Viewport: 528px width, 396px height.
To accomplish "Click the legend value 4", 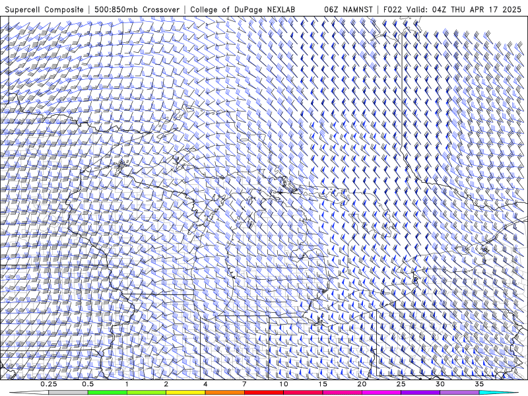I will (205, 384).
